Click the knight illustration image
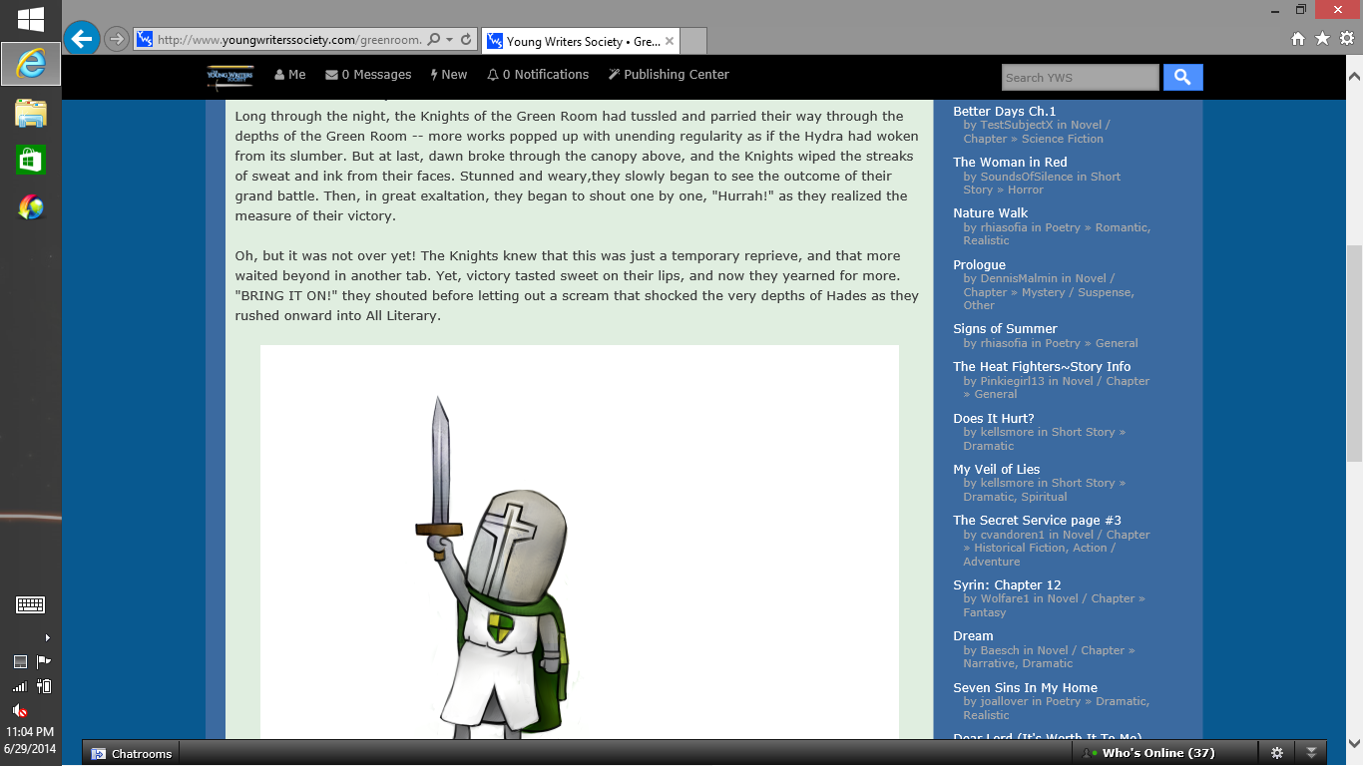 (580, 543)
